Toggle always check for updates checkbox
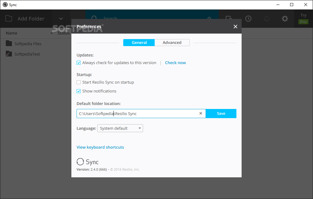 coord(79,63)
